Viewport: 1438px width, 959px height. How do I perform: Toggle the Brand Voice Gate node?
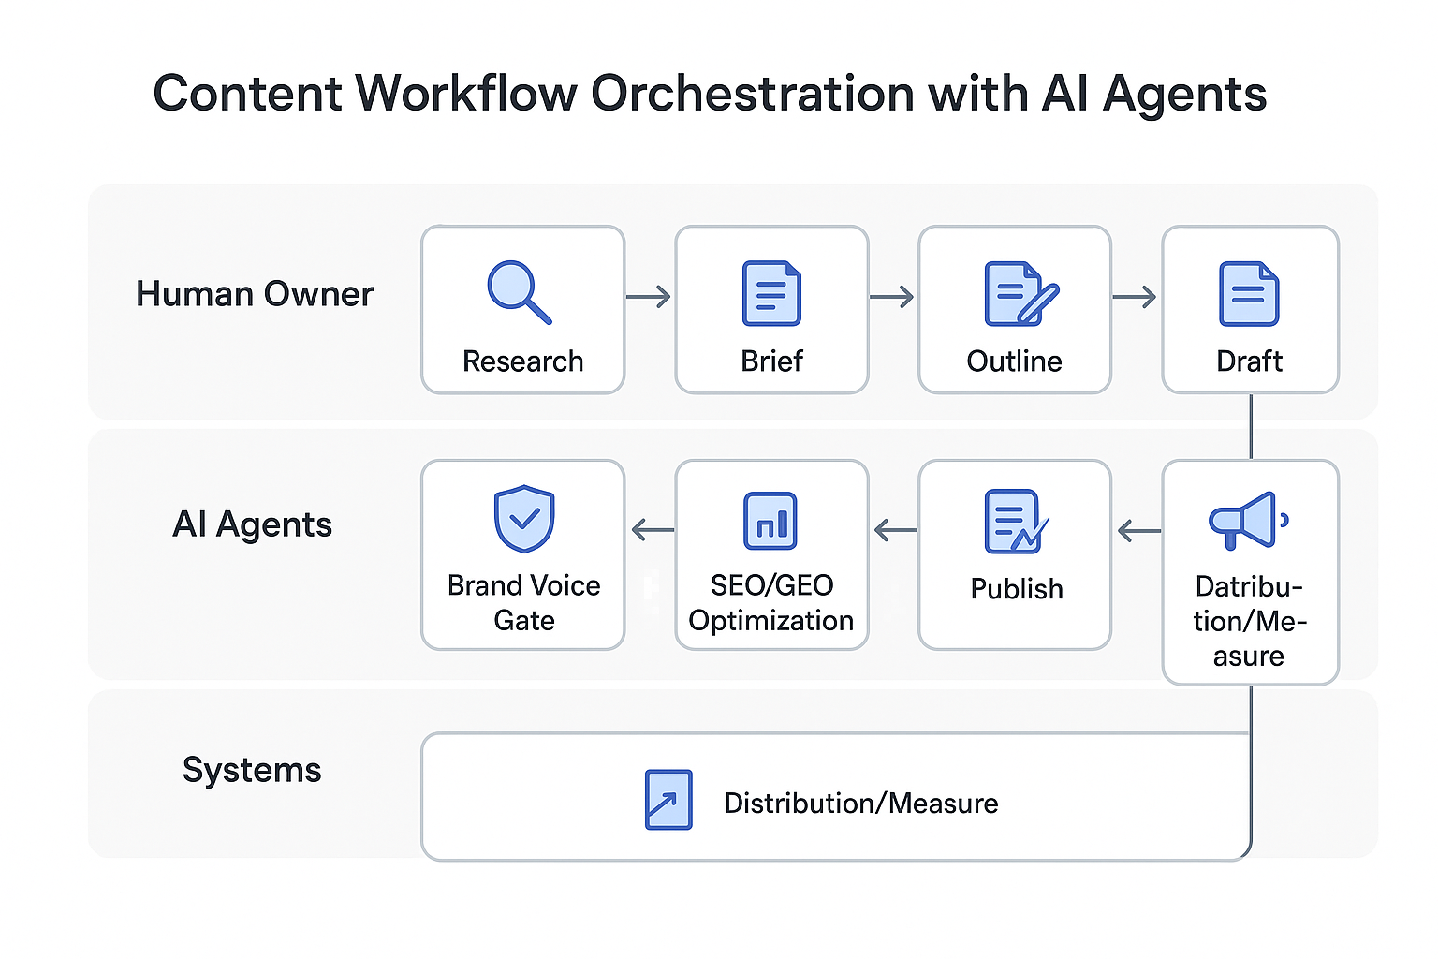click(521, 554)
